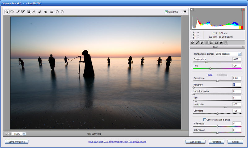Open the Base panel flyout menu
This screenshot has height=148, width=248.
(x=243, y=47)
